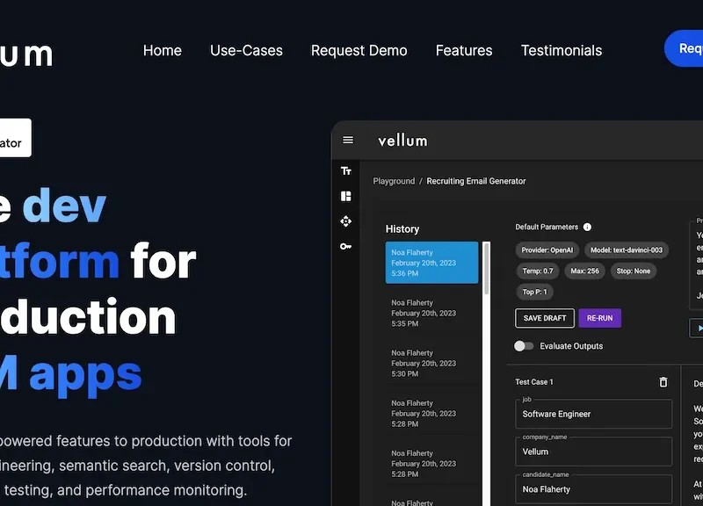Click the info icon next to Default Parameters

(587, 228)
